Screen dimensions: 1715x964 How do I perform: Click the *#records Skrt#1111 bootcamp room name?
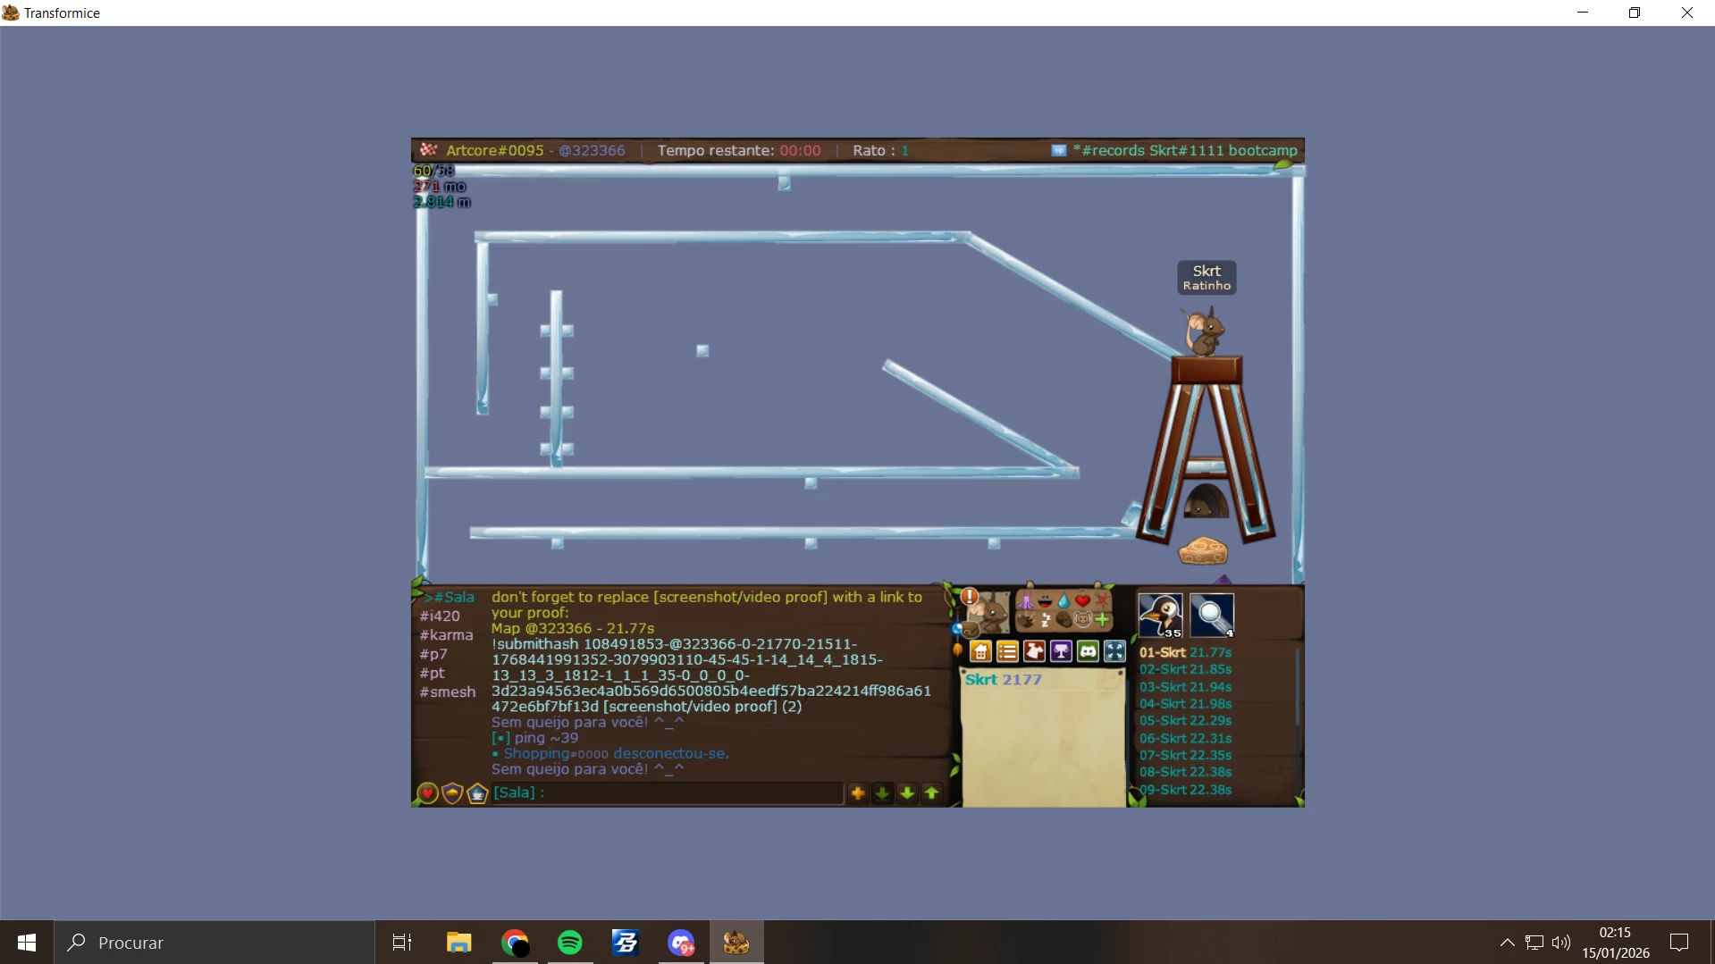pyautogui.click(x=1184, y=150)
